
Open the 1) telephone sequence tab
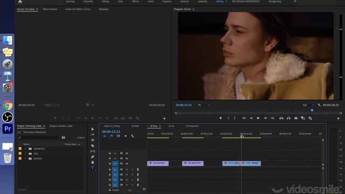point(192,126)
